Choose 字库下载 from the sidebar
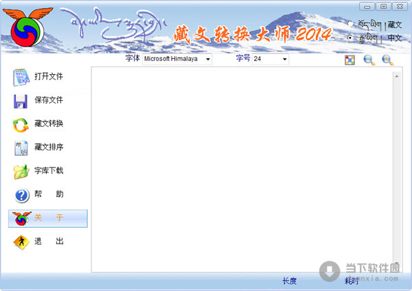The width and height of the screenshot is (412, 291). click(x=49, y=171)
